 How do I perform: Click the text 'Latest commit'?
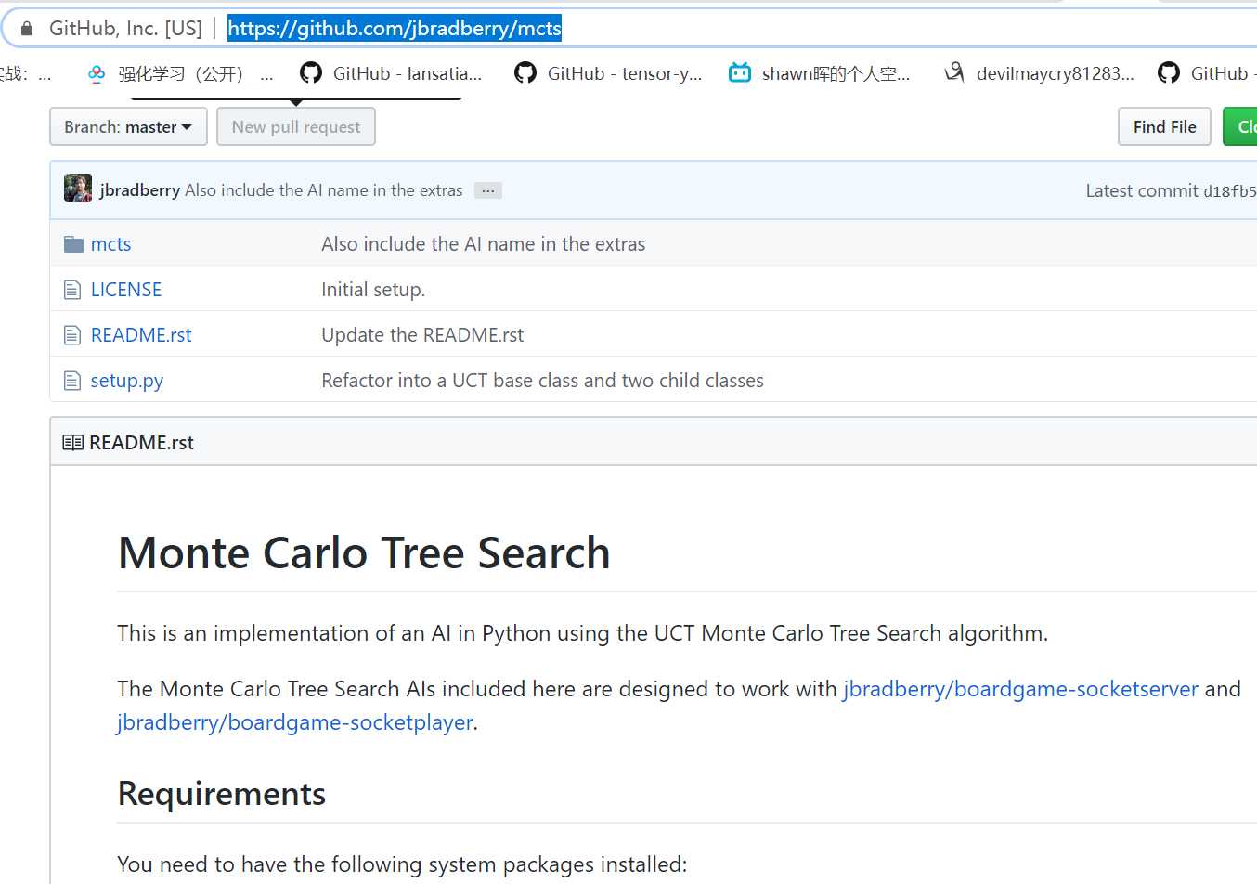point(1142,190)
